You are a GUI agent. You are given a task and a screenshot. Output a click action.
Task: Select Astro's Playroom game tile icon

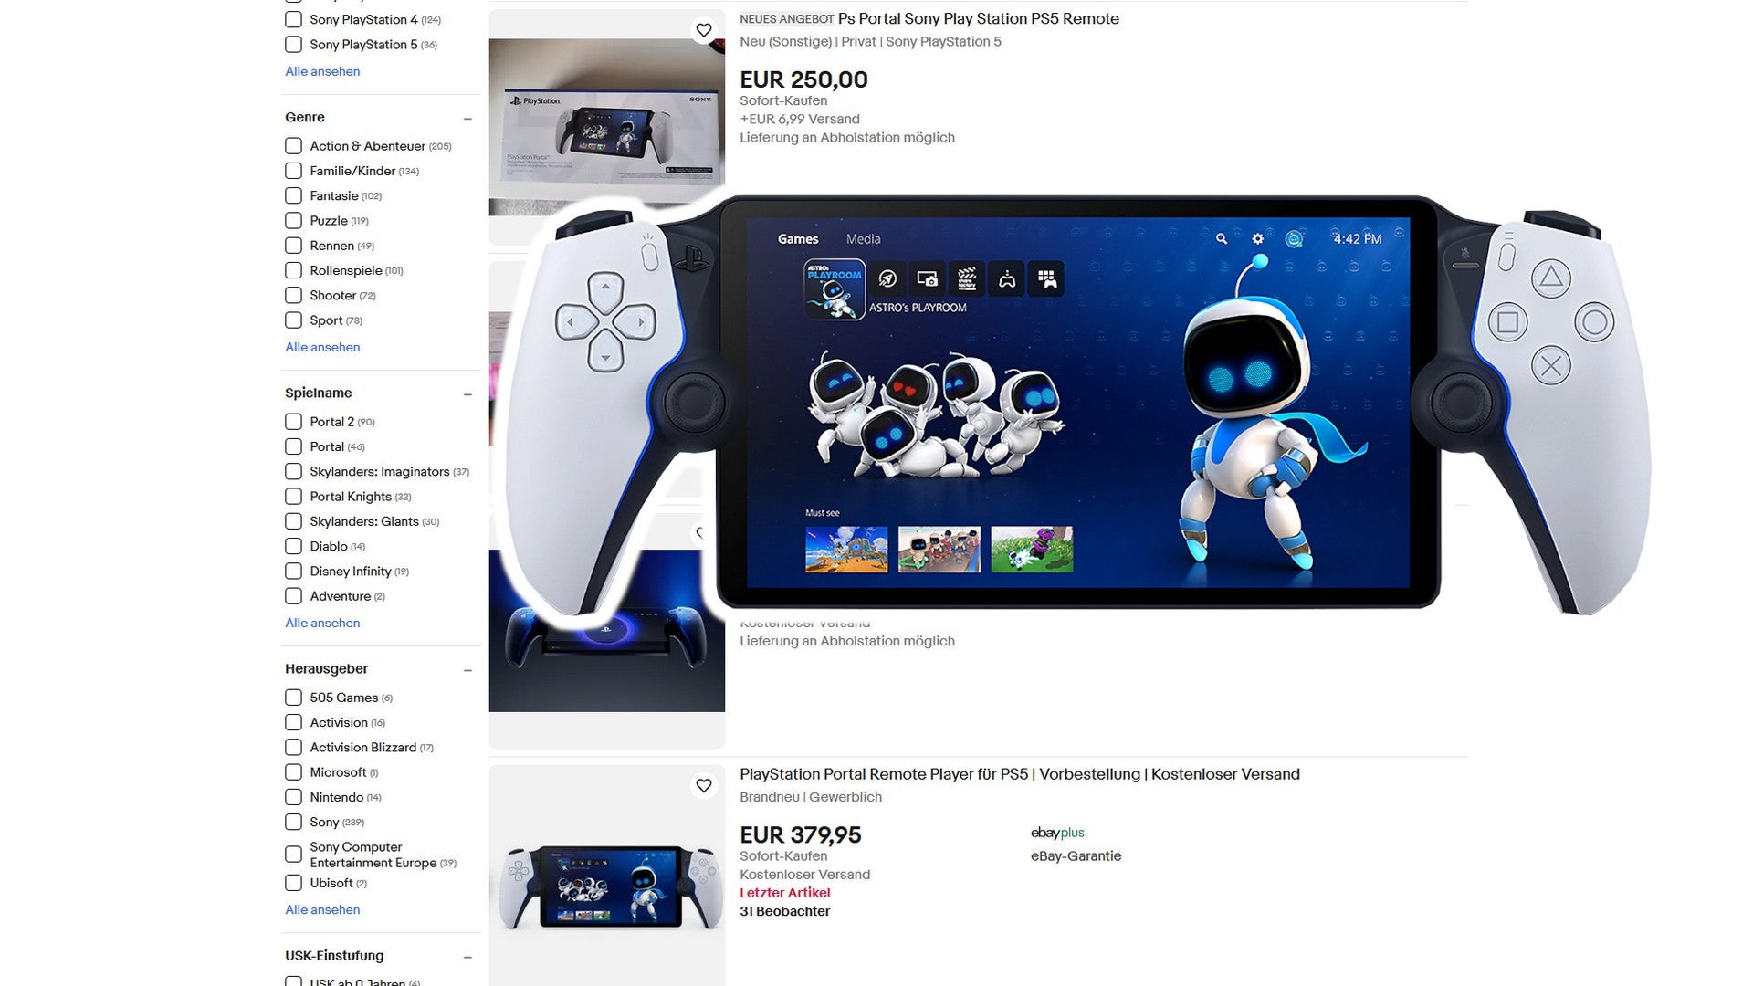pos(834,288)
